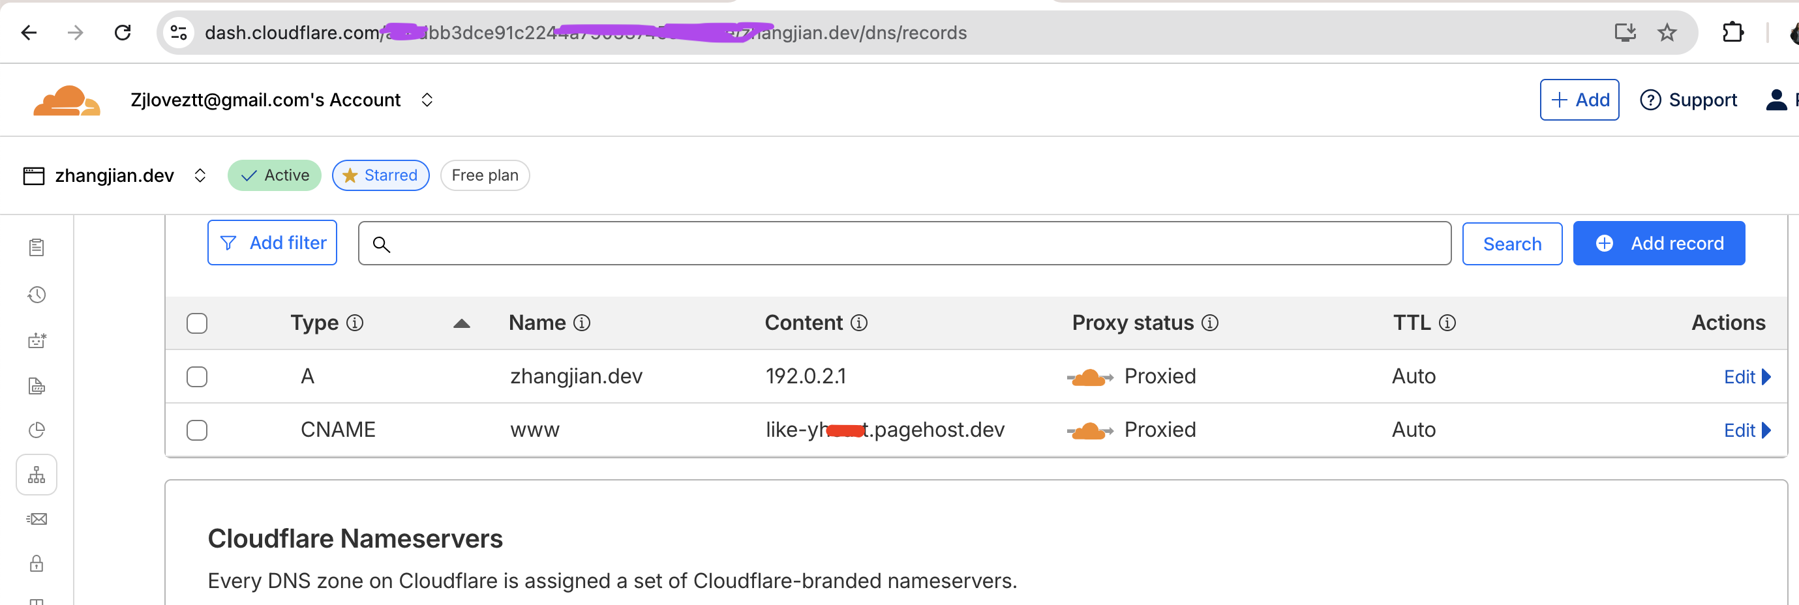Click the account name Zjloveztt@gmail.com's Account

(x=265, y=100)
